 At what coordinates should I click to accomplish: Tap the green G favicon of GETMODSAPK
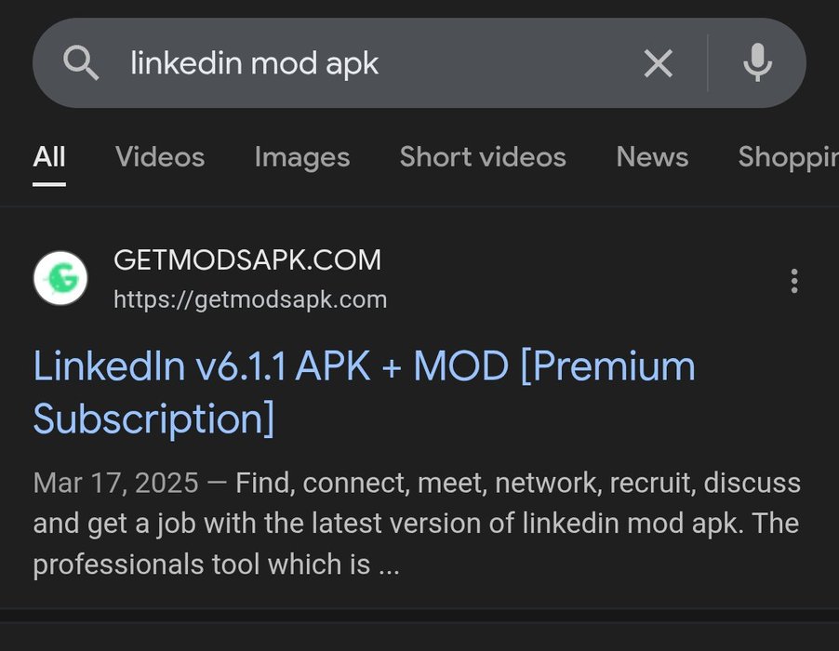pos(60,278)
